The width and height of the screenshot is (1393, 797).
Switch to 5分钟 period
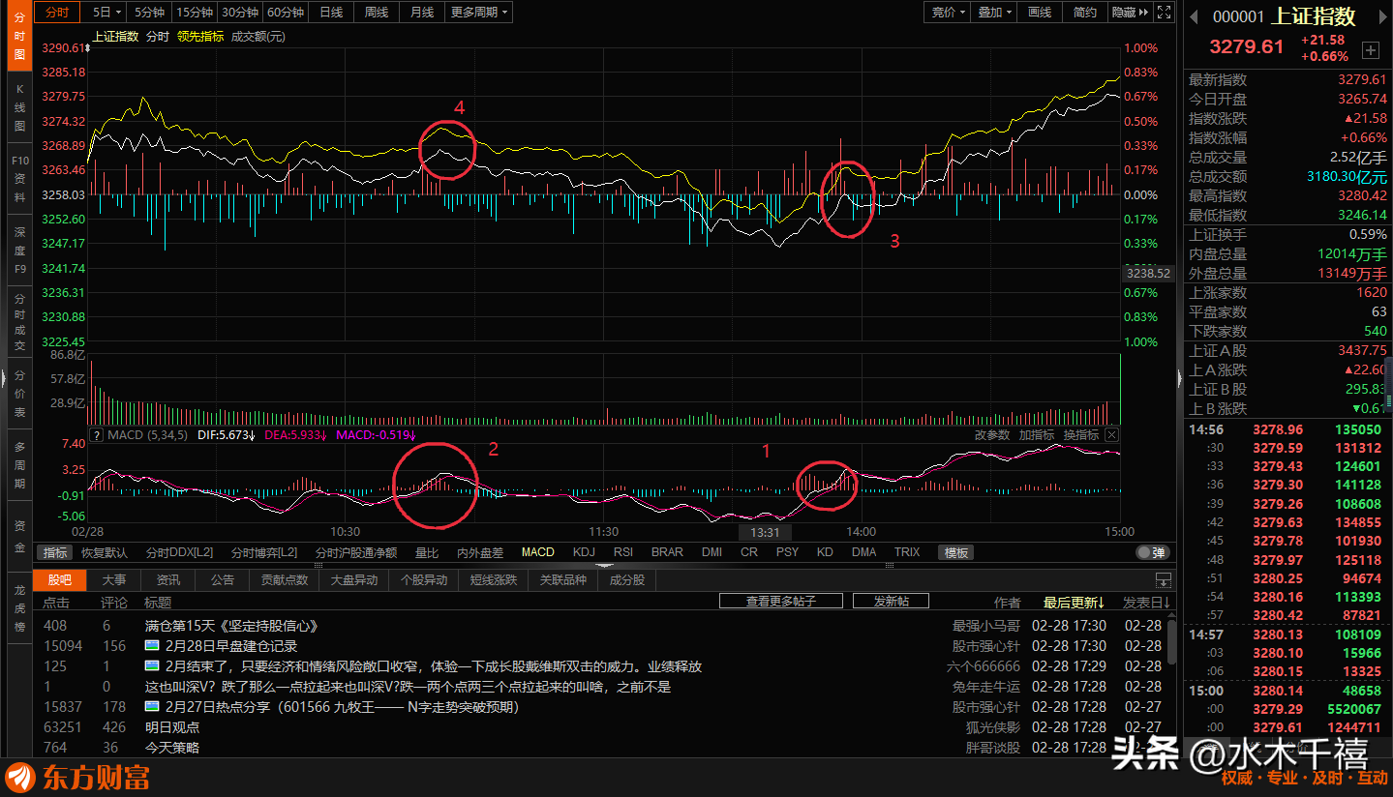pyautogui.click(x=150, y=13)
